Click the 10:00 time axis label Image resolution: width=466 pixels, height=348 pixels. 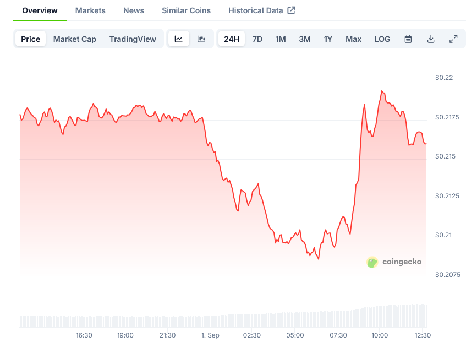(x=380, y=335)
